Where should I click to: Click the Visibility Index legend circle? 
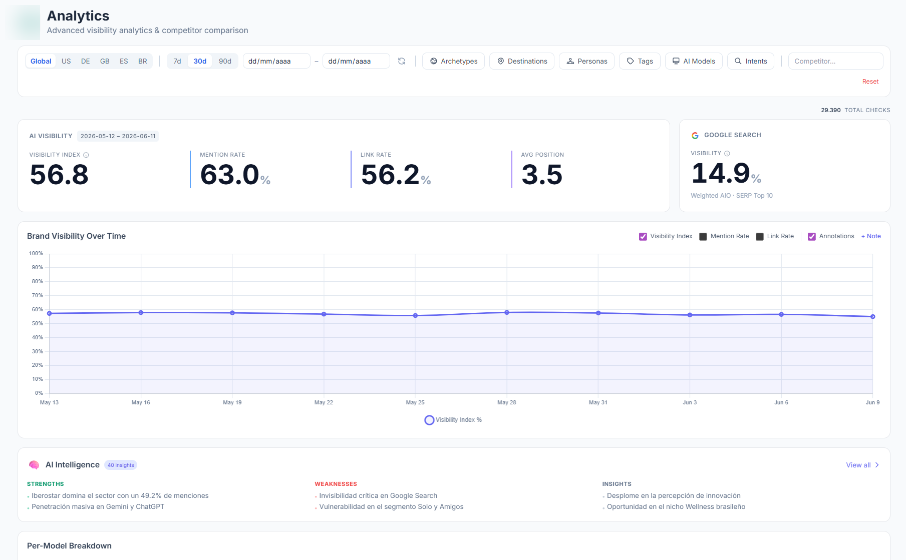[x=429, y=420]
